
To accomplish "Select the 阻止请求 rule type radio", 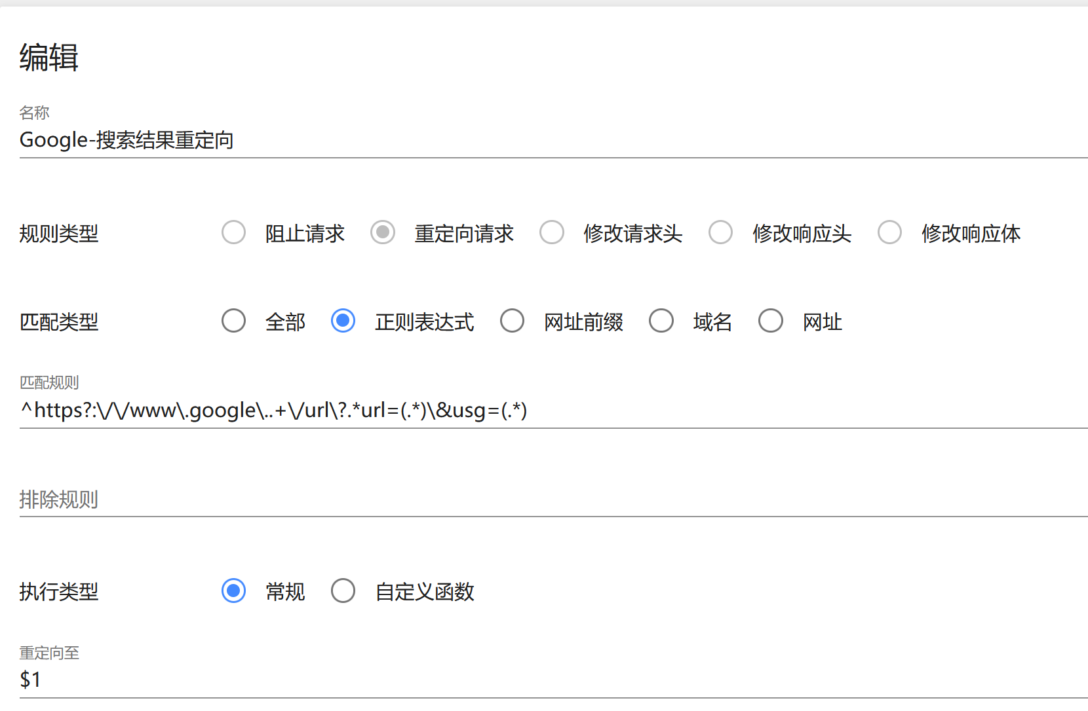I will [x=233, y=232].
